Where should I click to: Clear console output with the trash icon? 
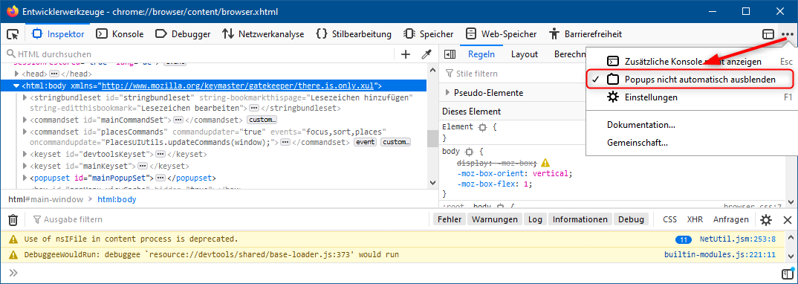[13, 220]
